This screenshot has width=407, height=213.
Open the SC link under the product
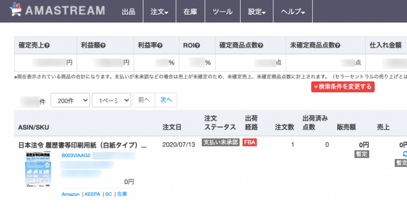[x=108, y=194]
